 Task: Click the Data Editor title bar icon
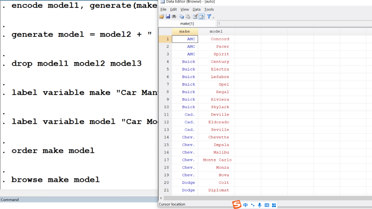tap(163, 1)
